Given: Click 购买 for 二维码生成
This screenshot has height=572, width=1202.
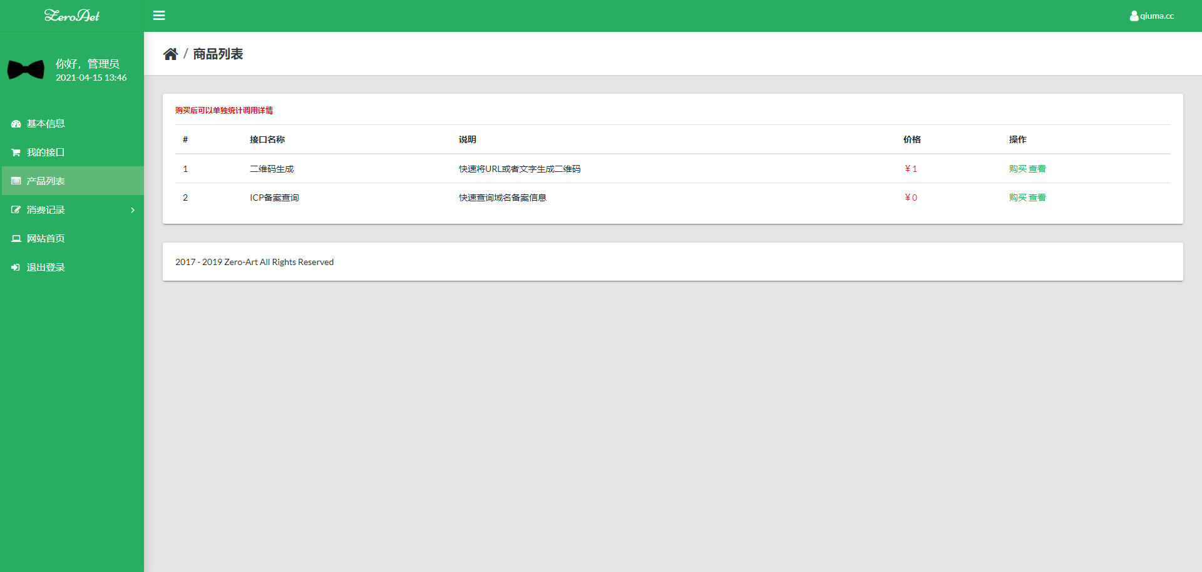Looking at the screenshot, I should pos(1018,169).
